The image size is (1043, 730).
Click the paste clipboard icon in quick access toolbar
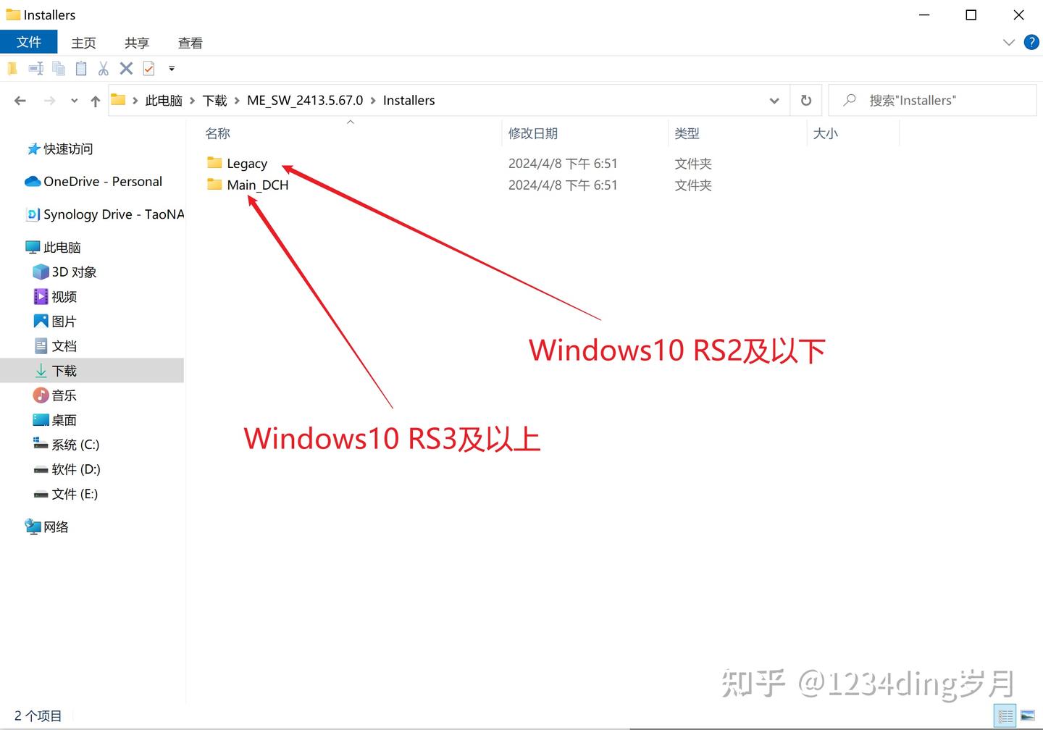tap(81, 68)
